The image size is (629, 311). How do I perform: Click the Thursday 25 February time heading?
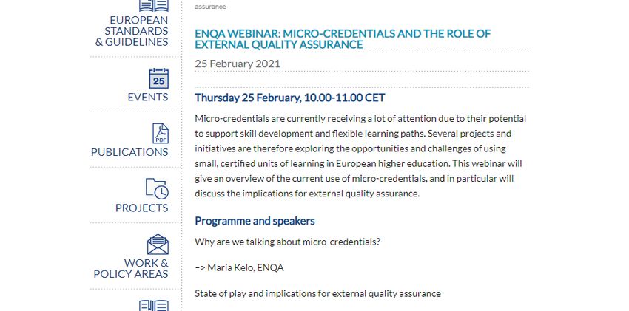click(x=290, y=98)
